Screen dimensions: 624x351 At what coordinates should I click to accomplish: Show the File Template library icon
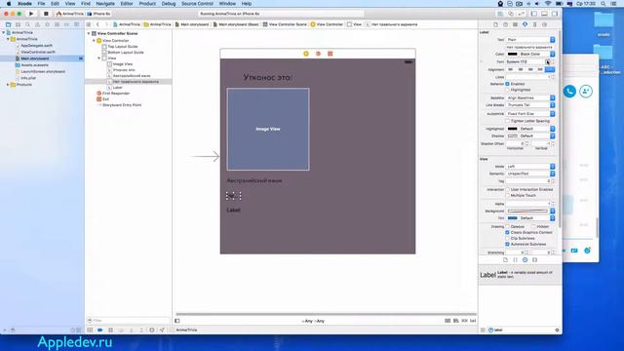[x=505, y=260]
